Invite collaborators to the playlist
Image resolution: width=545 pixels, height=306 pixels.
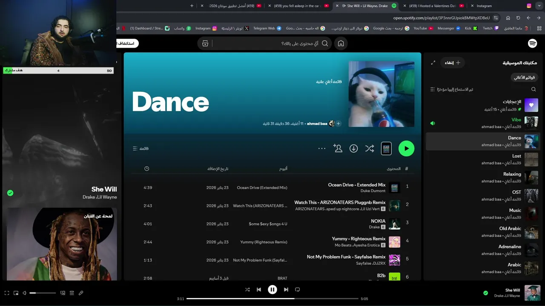coord(338,148)
